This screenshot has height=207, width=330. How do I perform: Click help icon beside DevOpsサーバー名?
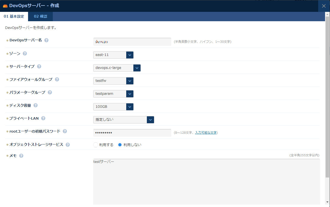pyautogui.click(x=46, y=40)
